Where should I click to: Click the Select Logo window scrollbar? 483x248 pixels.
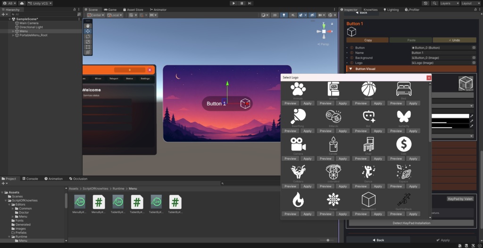(x=430, y=114)
